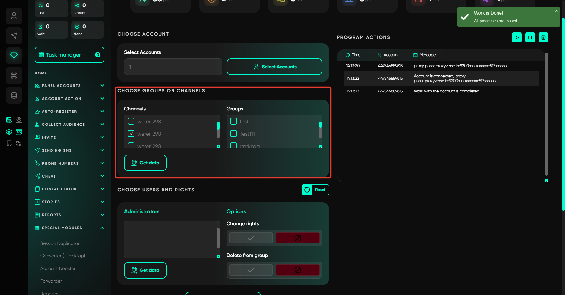
Task: Click the paper plane icon in left sidebar
Action: click(14, 36)
